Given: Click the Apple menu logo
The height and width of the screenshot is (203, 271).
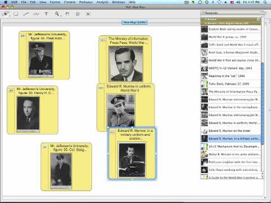Looking at the screenshot, I should coord(6,2).
